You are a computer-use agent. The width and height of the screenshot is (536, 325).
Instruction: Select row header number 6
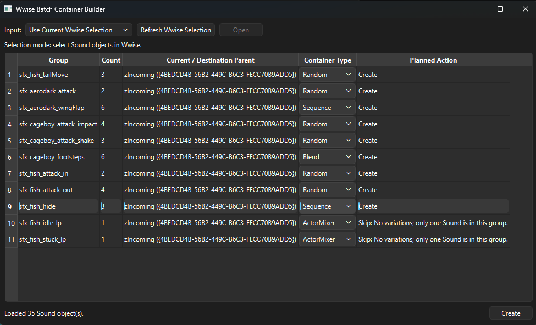point(11,157)
